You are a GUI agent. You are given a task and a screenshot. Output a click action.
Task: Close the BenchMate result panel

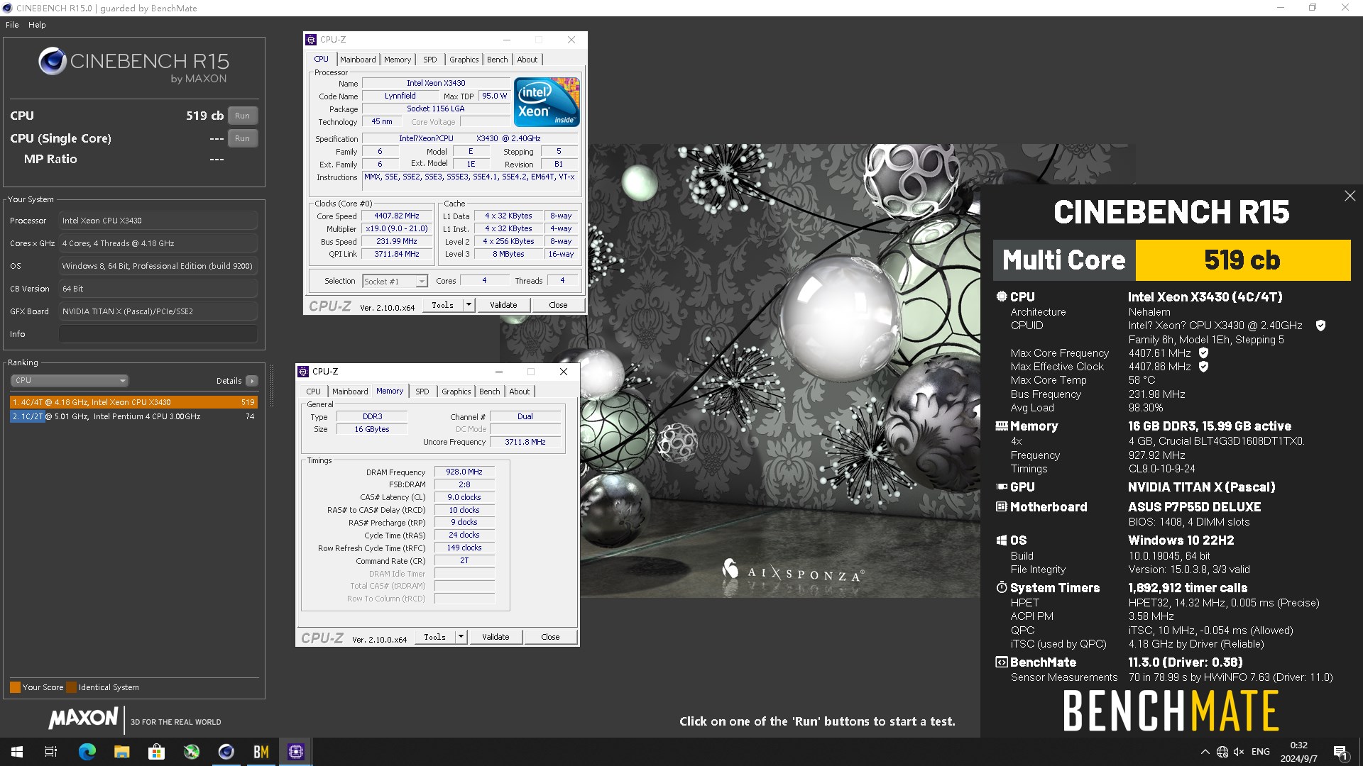click(1350, 196)
